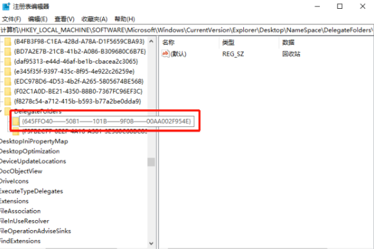
Task: Minimize the Registry Editor window
Action: click(317, 6)
